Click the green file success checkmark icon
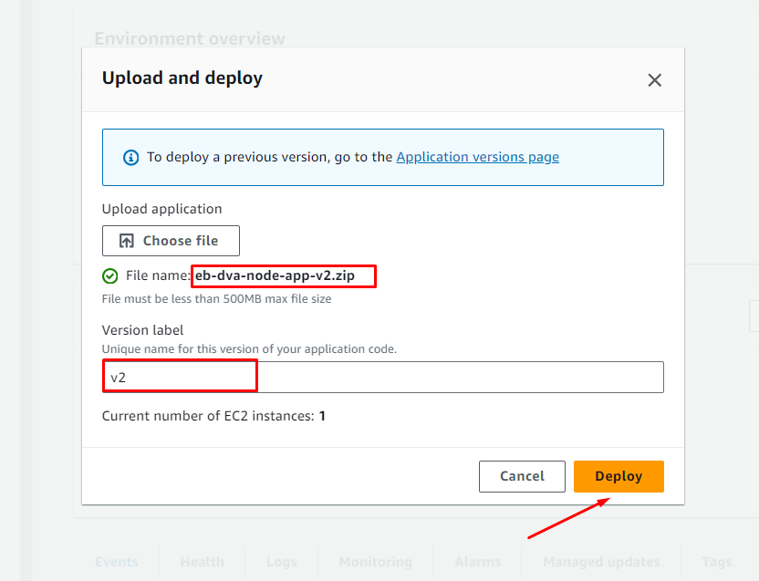Image resolution: width=759 pixels, height=581 pixels. pyautogui.click(x=110, y=275)
